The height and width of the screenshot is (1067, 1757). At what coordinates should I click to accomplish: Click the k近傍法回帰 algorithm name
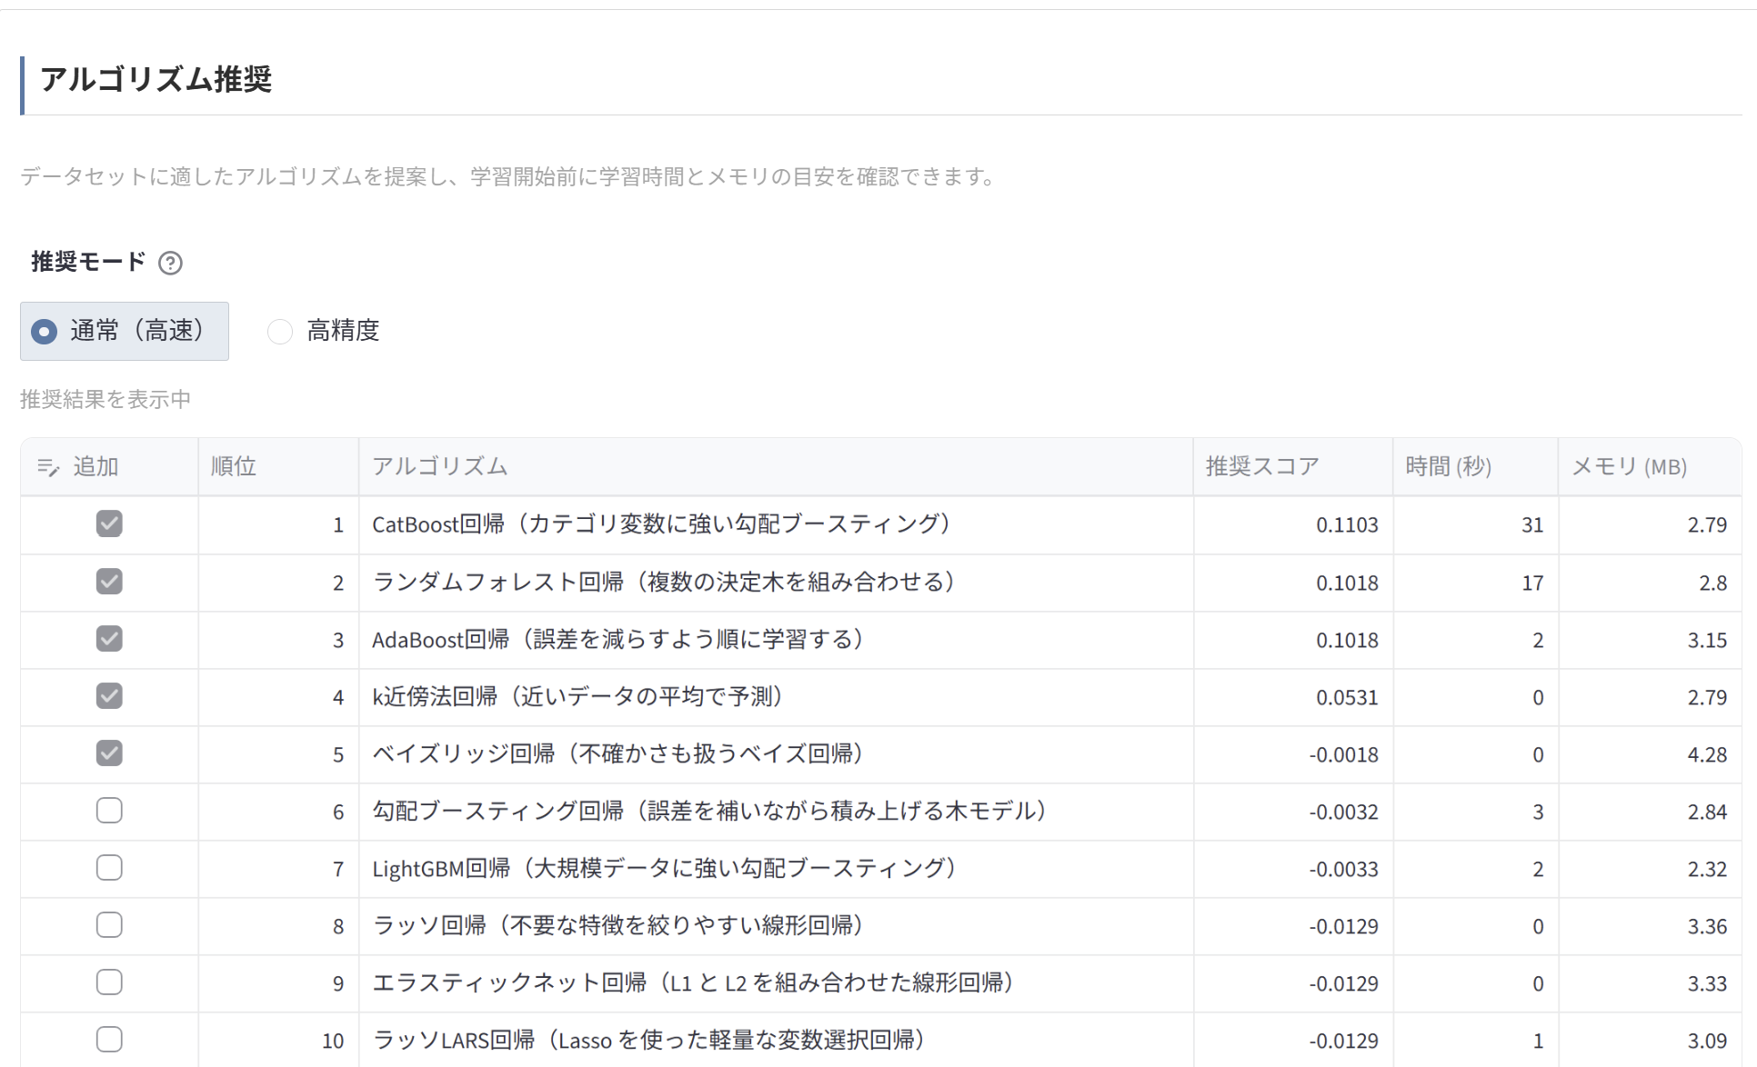coord(578,696)
